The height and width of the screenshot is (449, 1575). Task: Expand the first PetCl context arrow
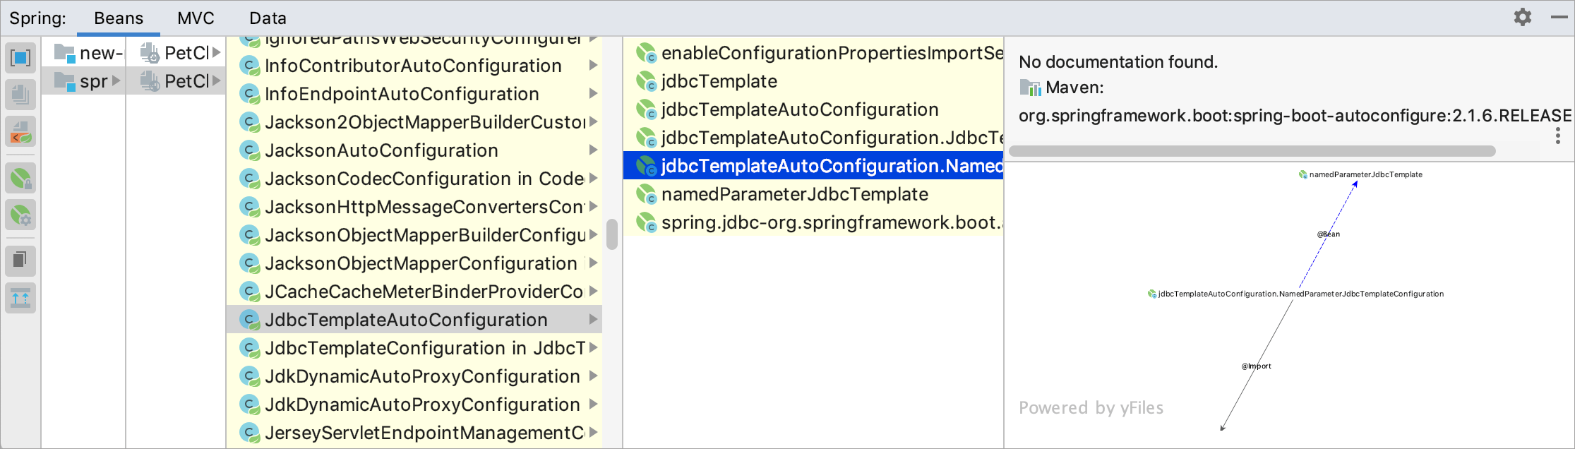[217, 53]
